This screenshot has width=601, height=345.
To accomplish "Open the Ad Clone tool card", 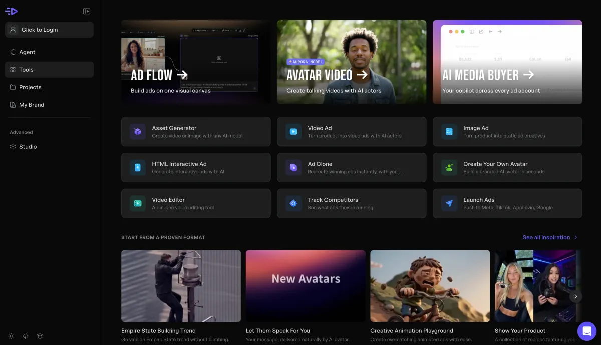I will [352, 167].
